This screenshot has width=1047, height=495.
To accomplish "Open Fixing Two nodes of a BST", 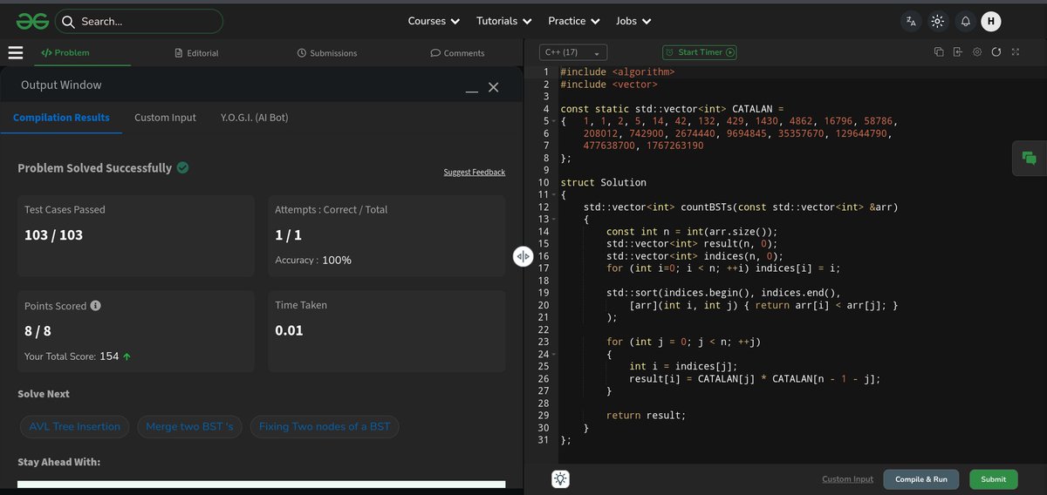I will 325,427.
